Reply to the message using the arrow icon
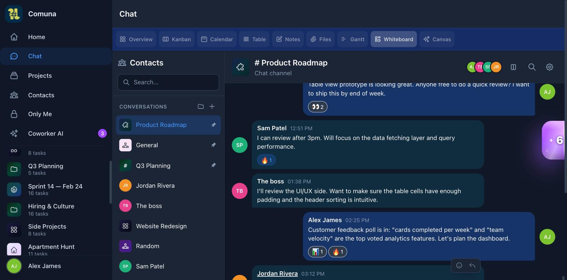Image resolution: width=567 pixels, height=280 pixels. (x=472, y=266)
